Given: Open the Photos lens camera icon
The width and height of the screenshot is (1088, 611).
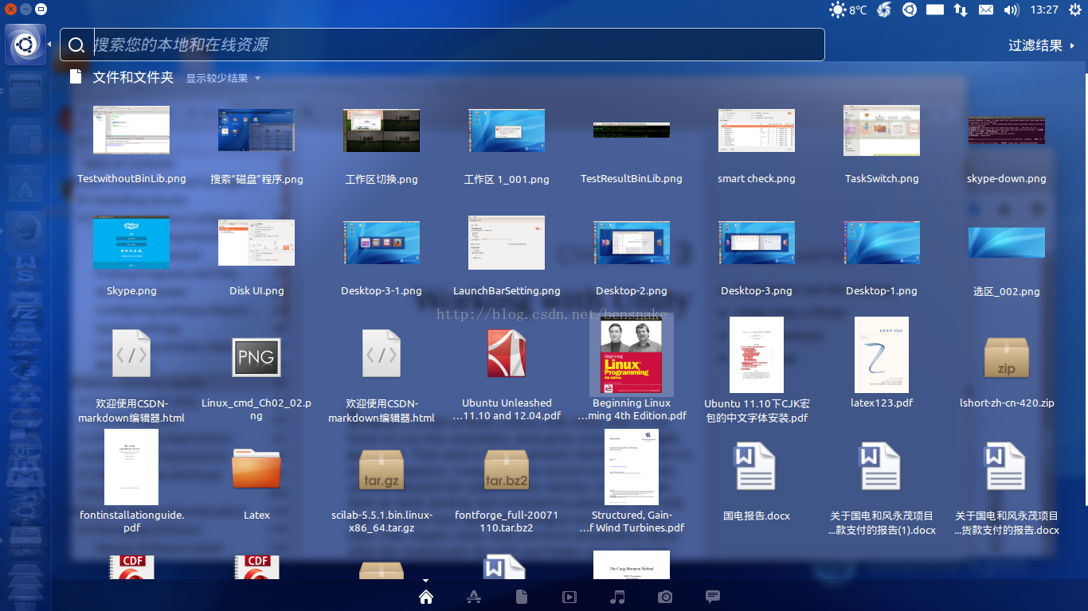Looking at the screenshot, I should tap(665, 597).
